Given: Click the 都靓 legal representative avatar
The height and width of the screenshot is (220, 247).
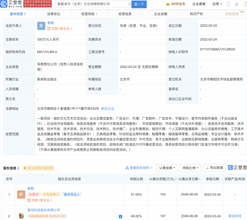Looking at the screenshot, I should tap(41, 26).
